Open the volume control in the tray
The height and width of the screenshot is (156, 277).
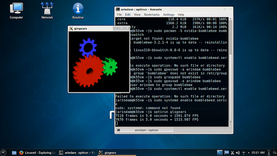coord(238,153)
